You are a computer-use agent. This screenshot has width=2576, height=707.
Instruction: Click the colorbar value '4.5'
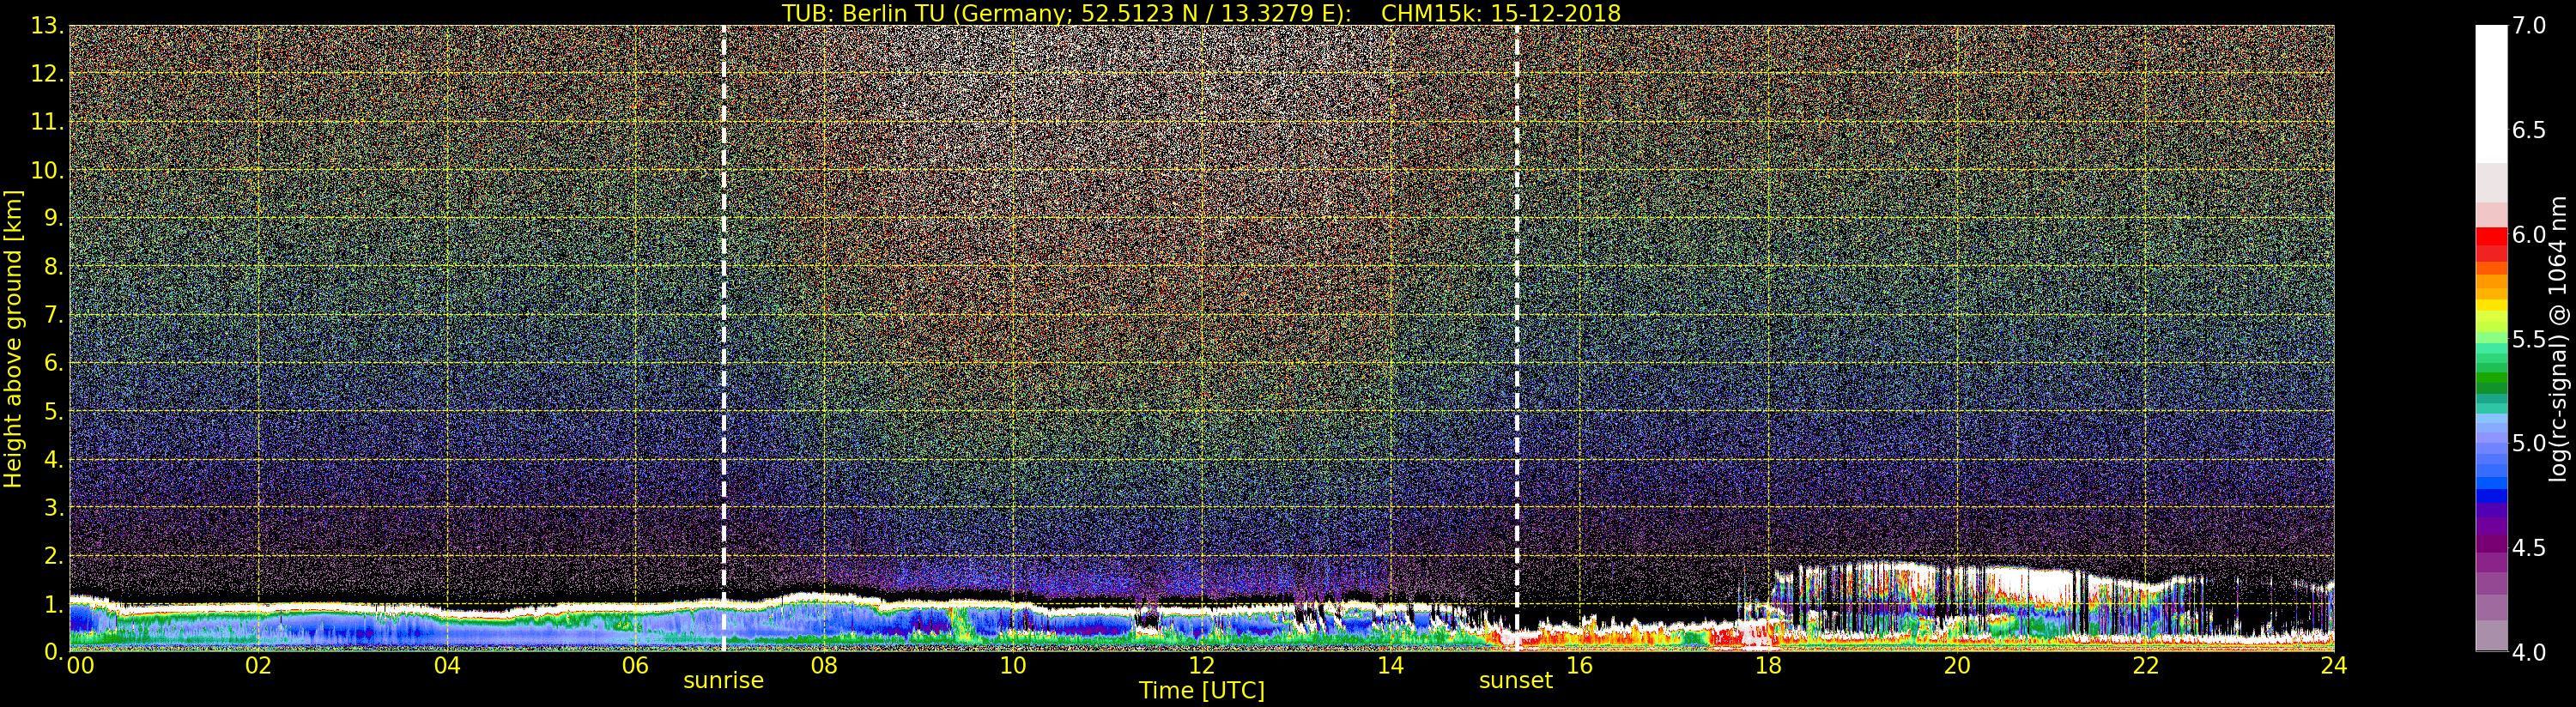tap(2529, 548)
